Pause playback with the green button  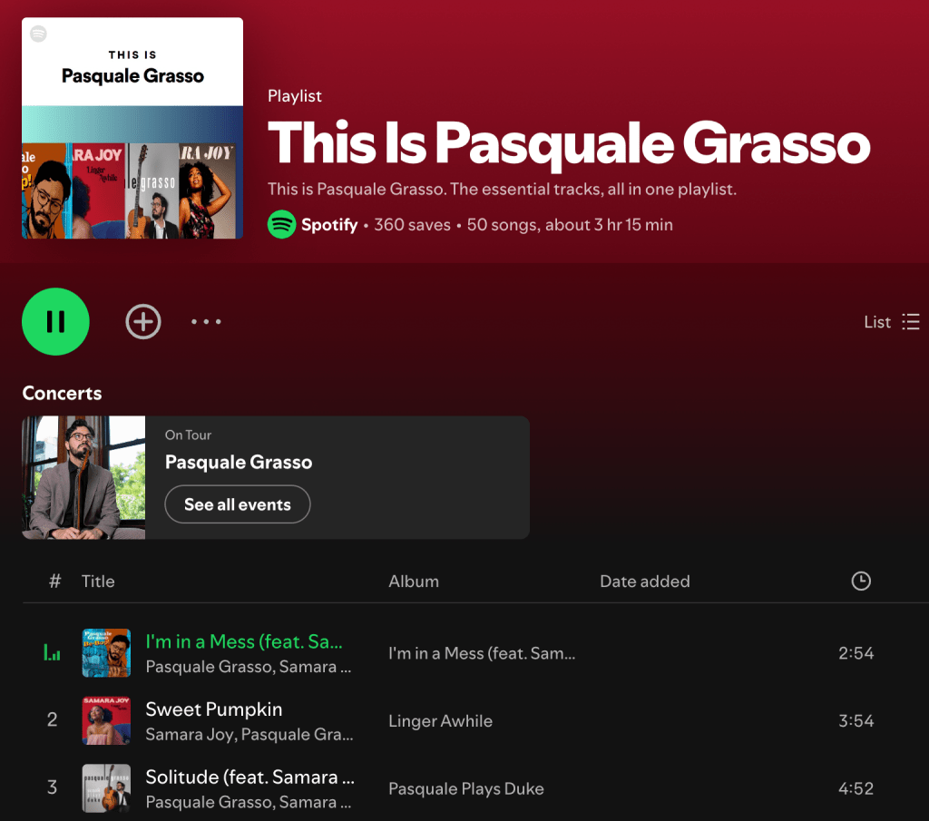coord(55,322)
